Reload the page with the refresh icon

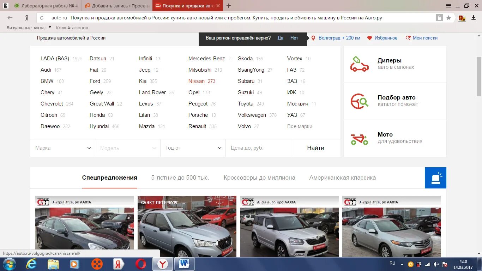click(42, 18)
